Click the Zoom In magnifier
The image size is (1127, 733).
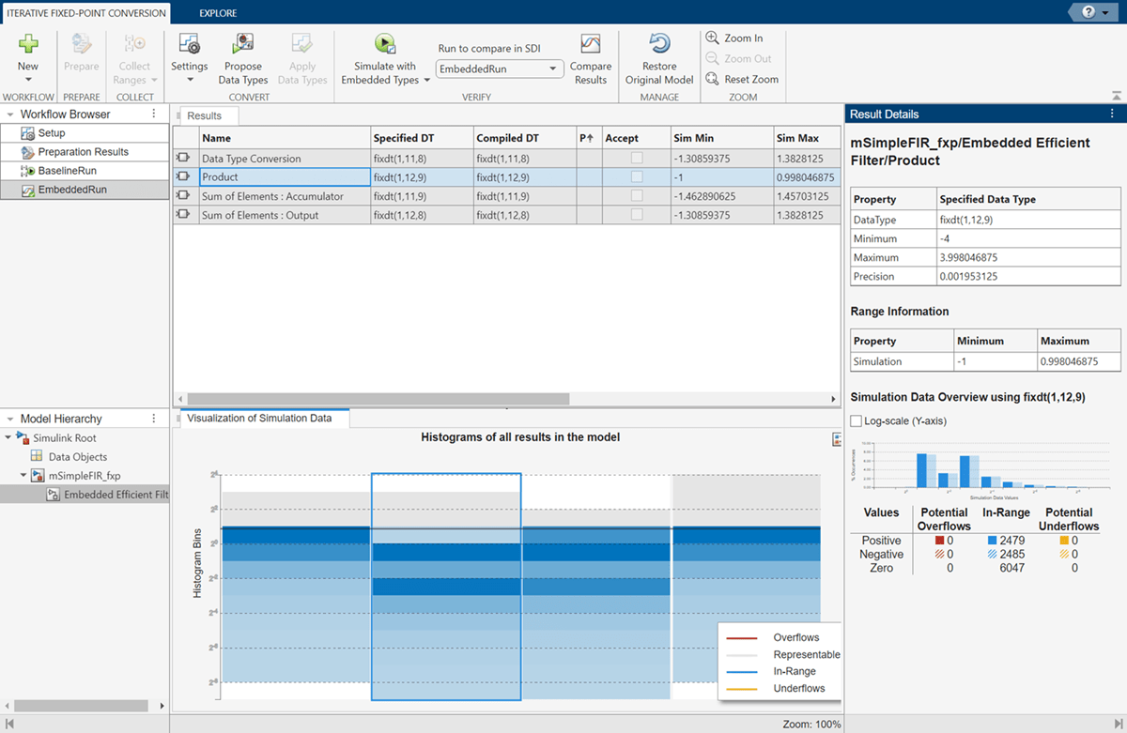(713, 38)
